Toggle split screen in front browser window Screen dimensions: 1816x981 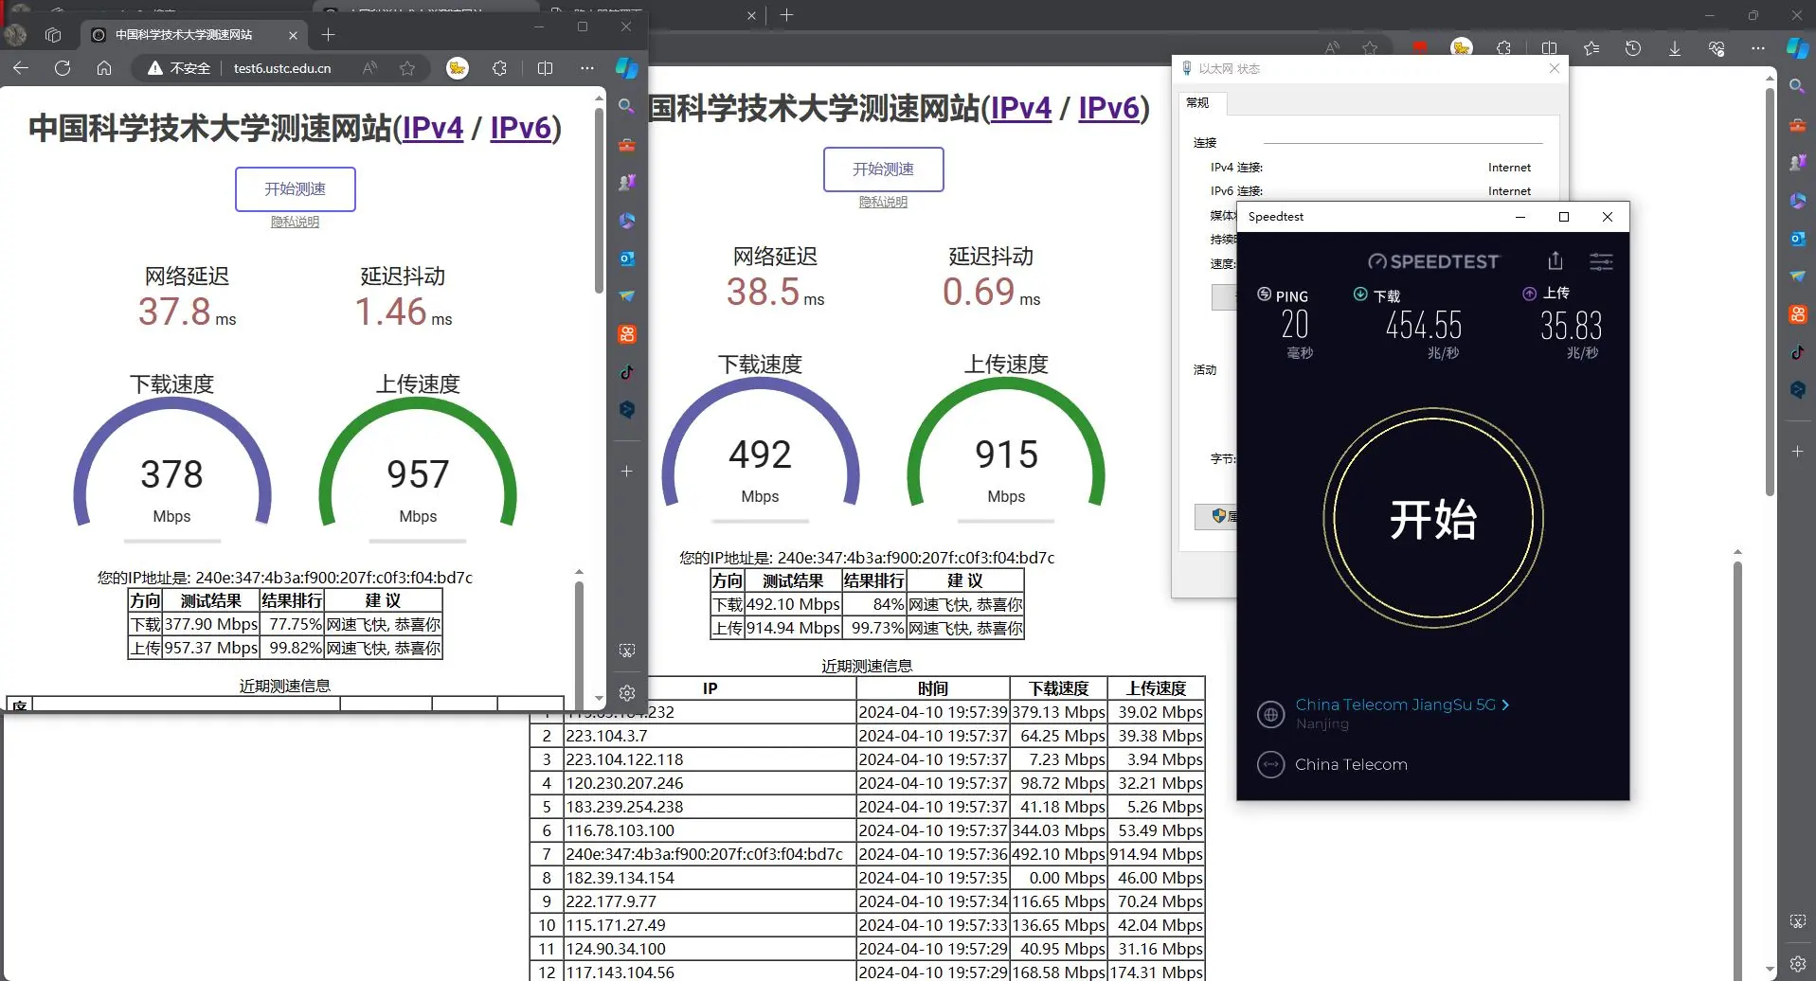coord(545,68)
